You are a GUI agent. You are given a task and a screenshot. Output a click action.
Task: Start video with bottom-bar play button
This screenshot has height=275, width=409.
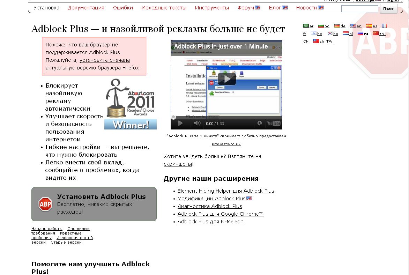180,123
